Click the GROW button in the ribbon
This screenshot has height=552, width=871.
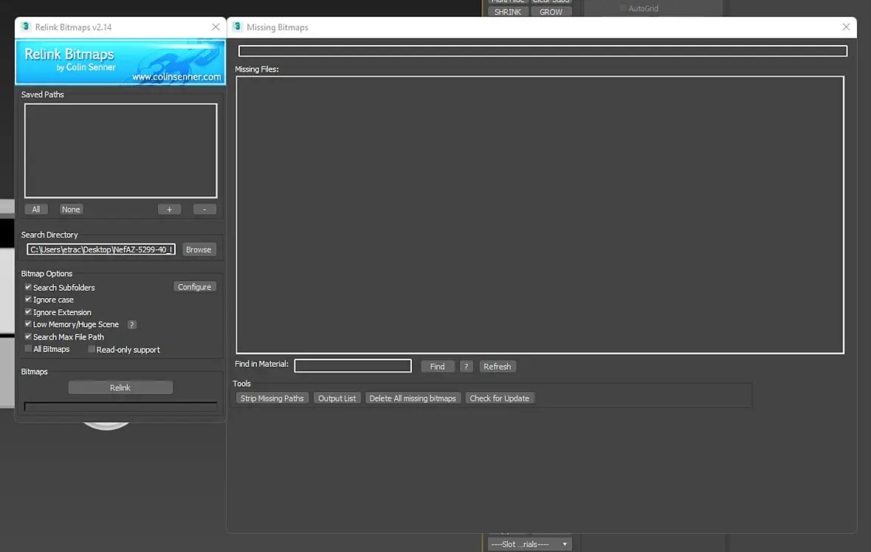click(x=551, y=12)
